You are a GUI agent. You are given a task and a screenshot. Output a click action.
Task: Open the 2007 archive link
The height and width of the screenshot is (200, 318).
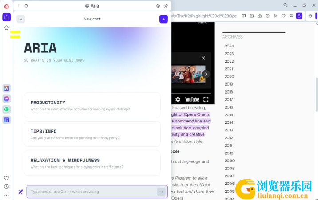229,176
